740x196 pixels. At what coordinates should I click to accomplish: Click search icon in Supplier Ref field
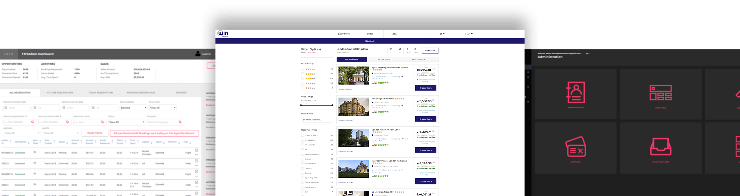(33, 122)
